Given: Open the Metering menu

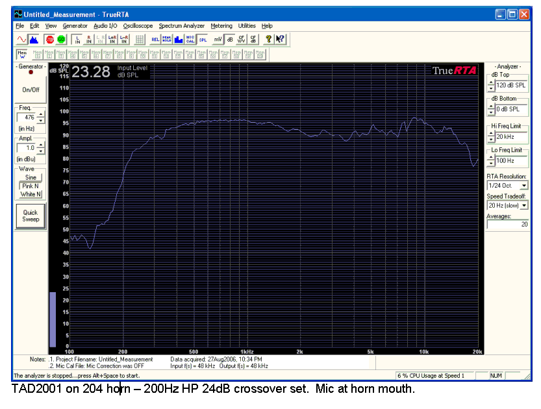Looking at the screenshot, I should coord(221,26).
